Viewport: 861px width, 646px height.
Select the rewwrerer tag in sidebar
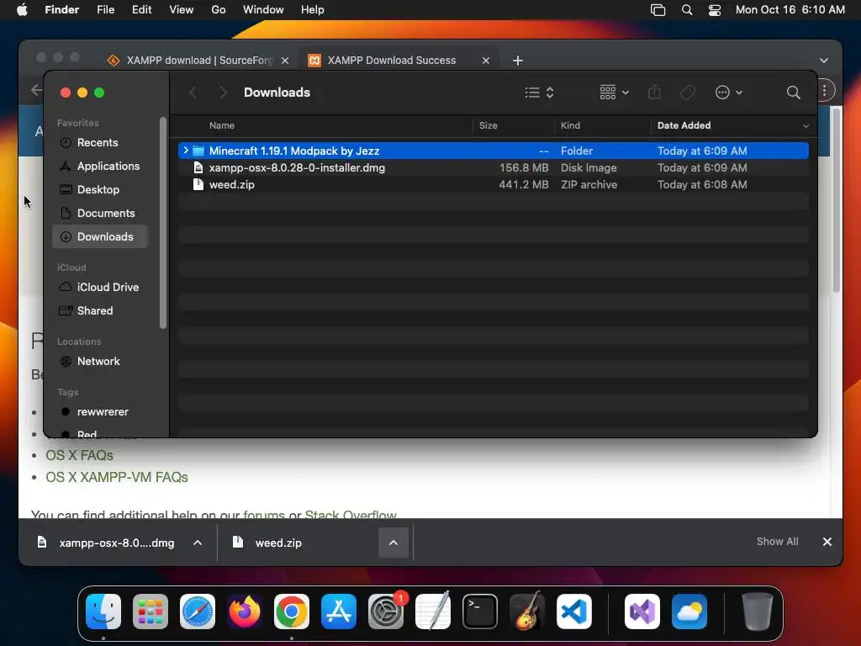100,412
